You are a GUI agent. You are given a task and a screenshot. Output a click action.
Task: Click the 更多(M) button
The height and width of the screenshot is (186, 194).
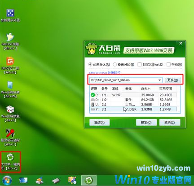click(172, 80)
